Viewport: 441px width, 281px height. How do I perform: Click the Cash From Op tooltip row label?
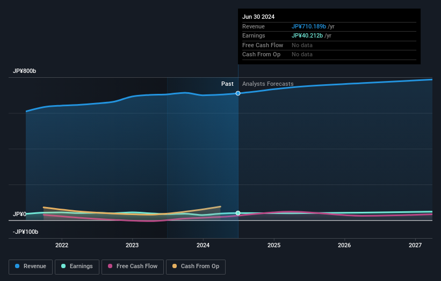(261, 55)
